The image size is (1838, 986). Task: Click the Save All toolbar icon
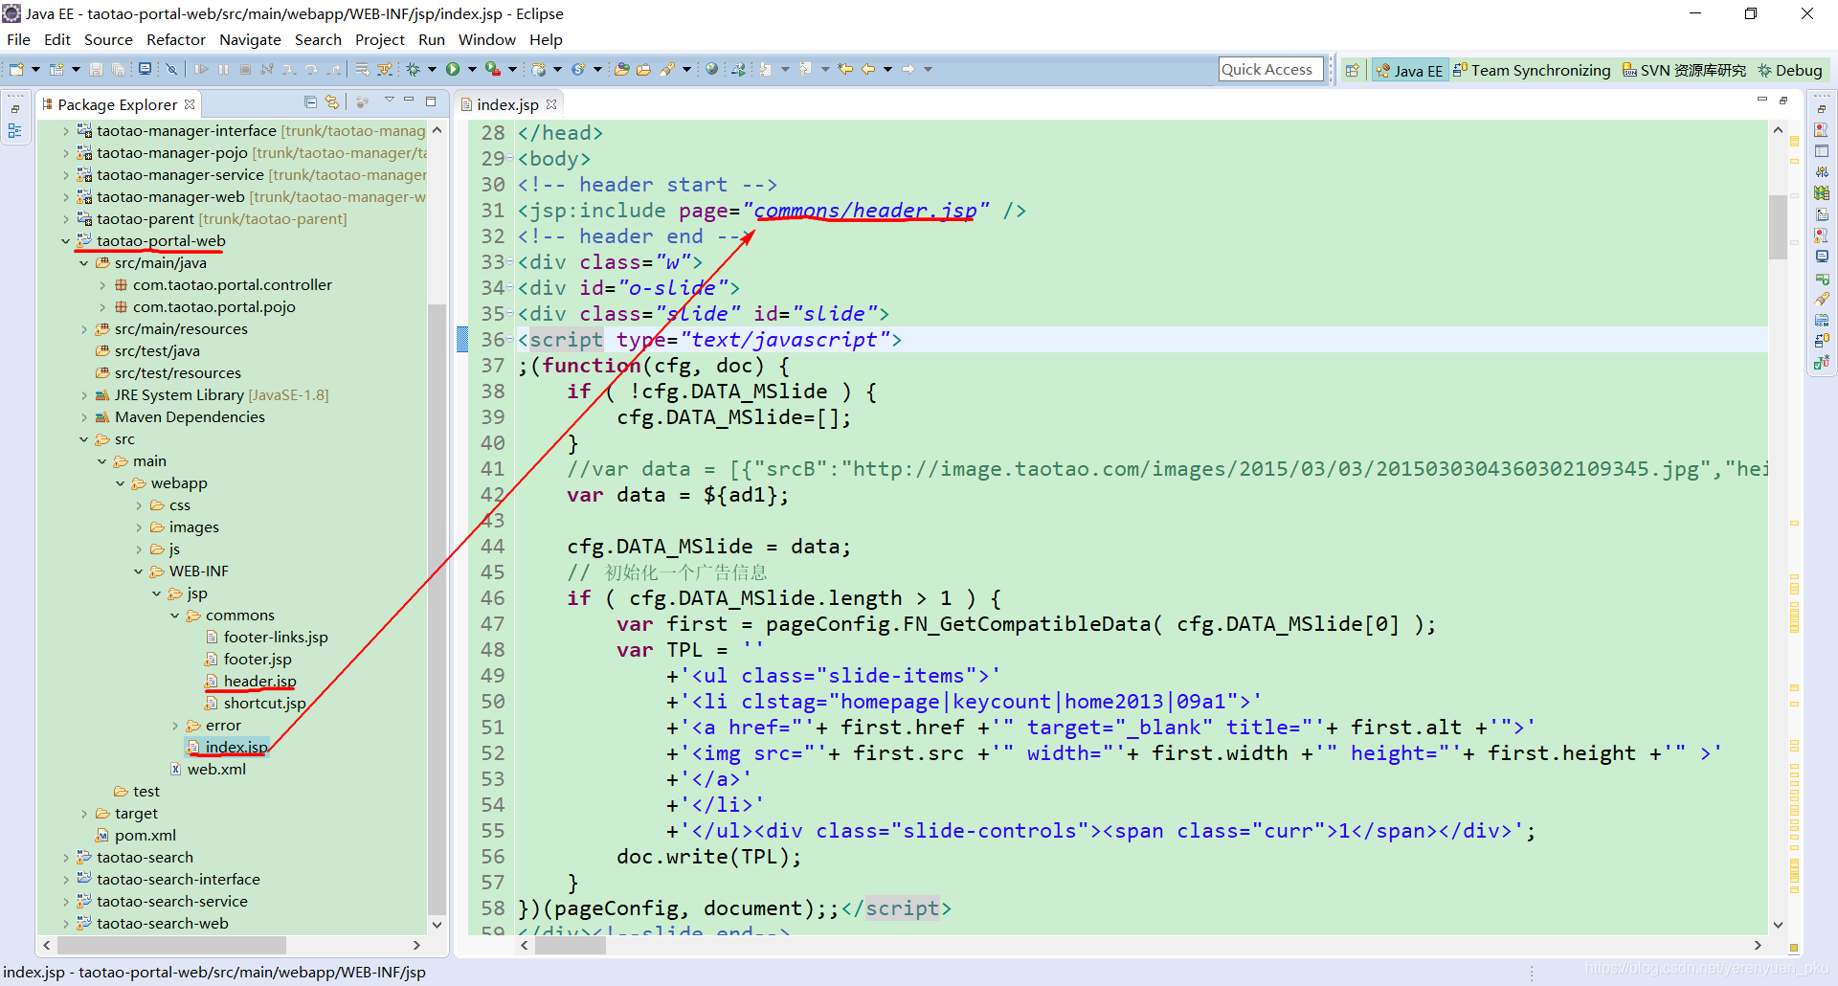coord(119,69)
